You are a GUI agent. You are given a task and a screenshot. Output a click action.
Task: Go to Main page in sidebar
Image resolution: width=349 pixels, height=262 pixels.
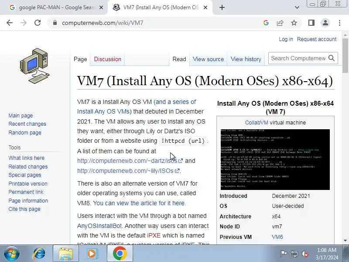(21, 116)
